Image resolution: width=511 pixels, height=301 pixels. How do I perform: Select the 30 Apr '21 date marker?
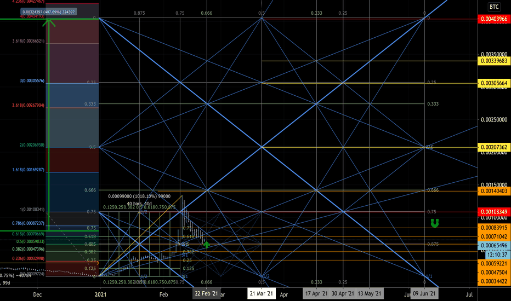pos(343,293)
